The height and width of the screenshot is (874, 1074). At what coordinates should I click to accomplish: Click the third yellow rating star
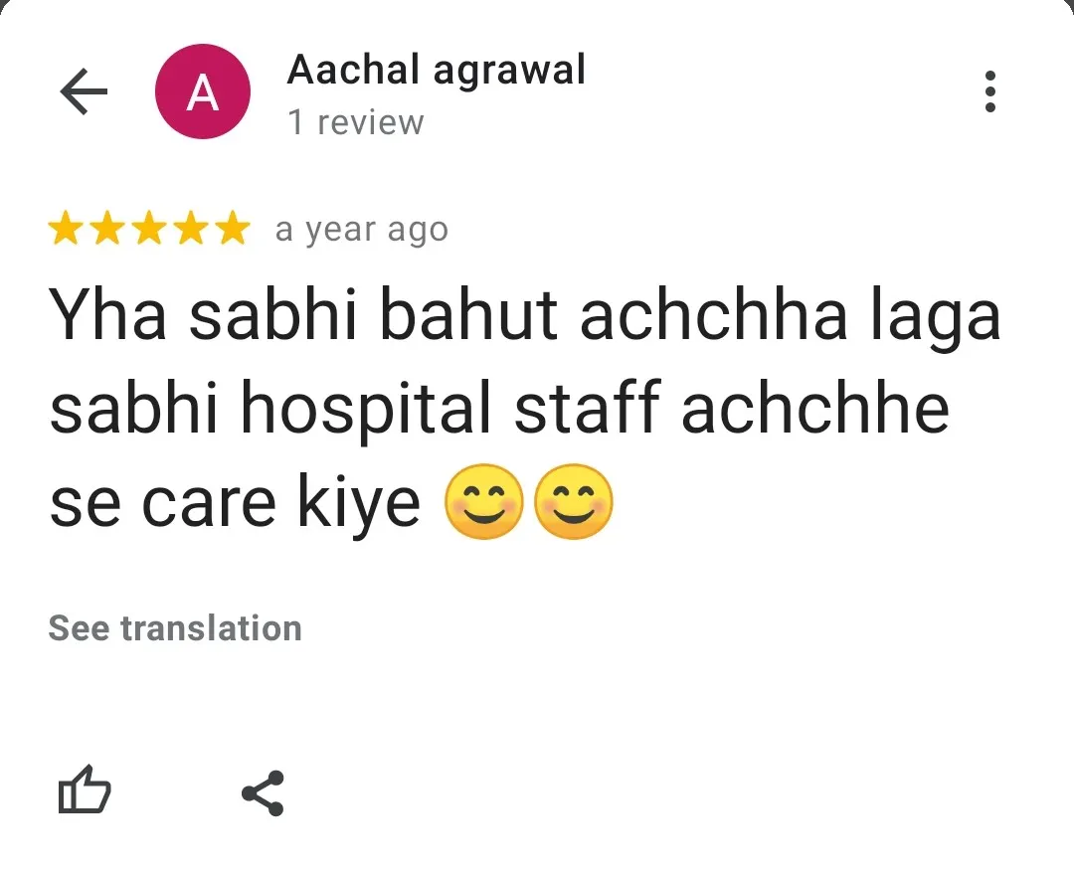click(149, 228)
